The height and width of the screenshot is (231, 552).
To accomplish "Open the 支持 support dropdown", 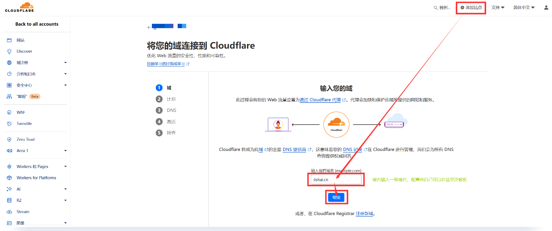I will (497, 7).
